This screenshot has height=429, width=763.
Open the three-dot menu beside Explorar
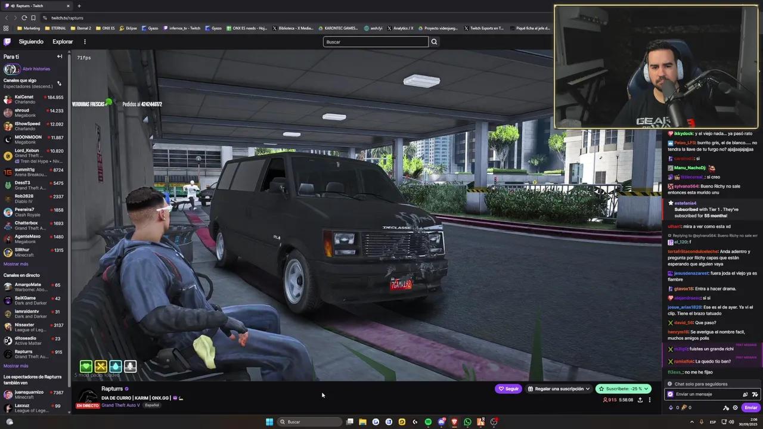pyautogui.click(x=85, y=42)
